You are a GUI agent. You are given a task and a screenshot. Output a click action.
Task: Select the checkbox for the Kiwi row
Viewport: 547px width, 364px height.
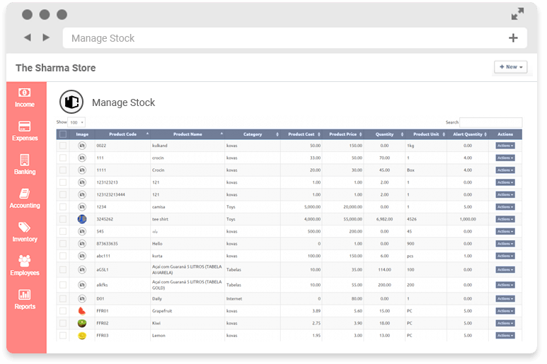(63, 323)
